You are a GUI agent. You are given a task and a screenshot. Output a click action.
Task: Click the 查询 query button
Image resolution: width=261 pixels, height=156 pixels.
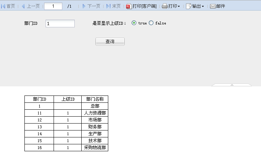[x=110, y=42]
